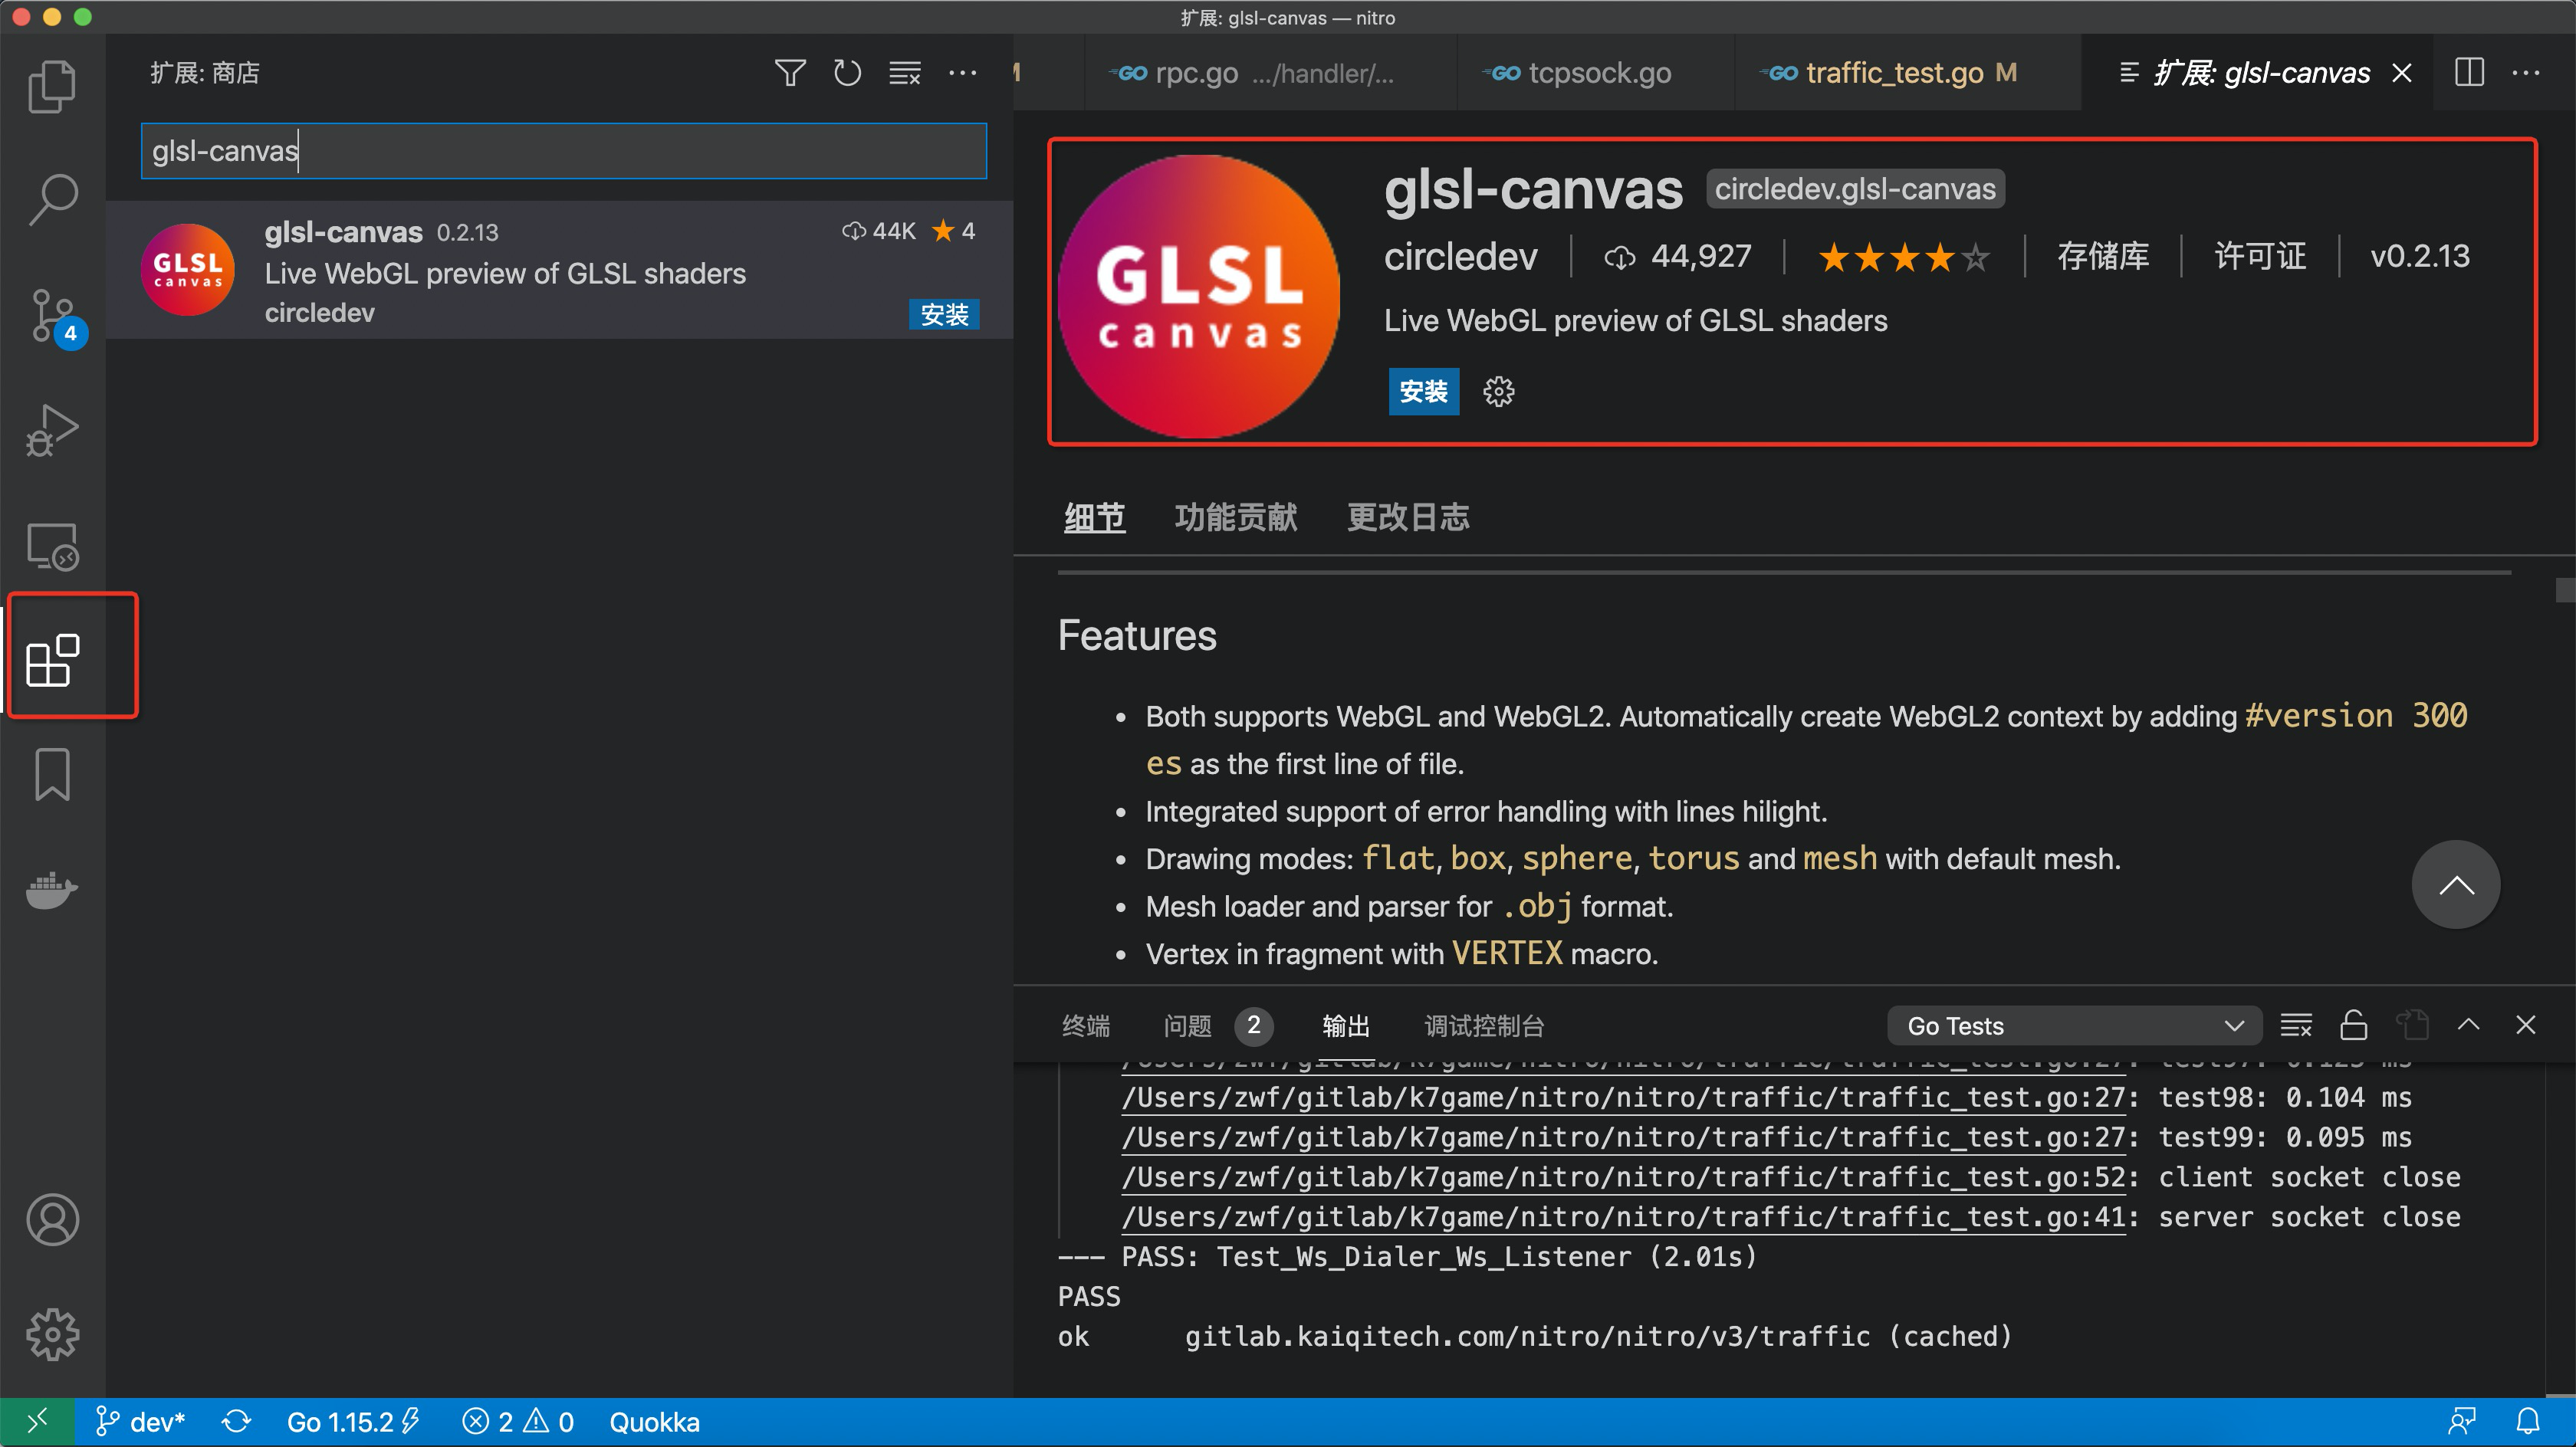
Task: Click the star rating of glsl-canvas
Action: click(x=1903, y=258)
